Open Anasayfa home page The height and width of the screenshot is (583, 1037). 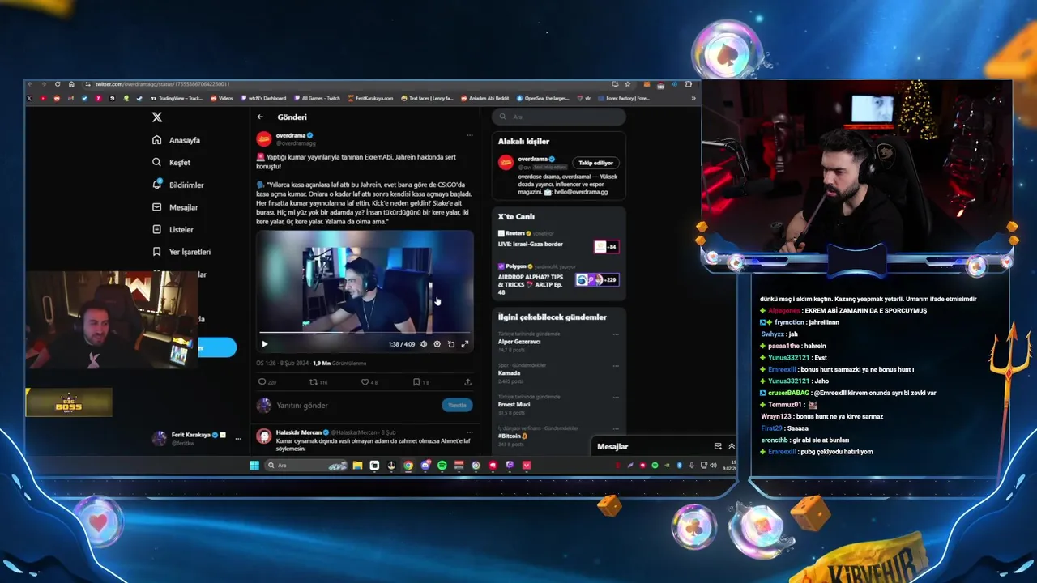176,140
